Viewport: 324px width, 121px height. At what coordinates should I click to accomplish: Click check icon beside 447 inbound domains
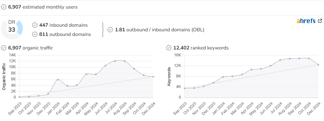(x=35, y=25)
